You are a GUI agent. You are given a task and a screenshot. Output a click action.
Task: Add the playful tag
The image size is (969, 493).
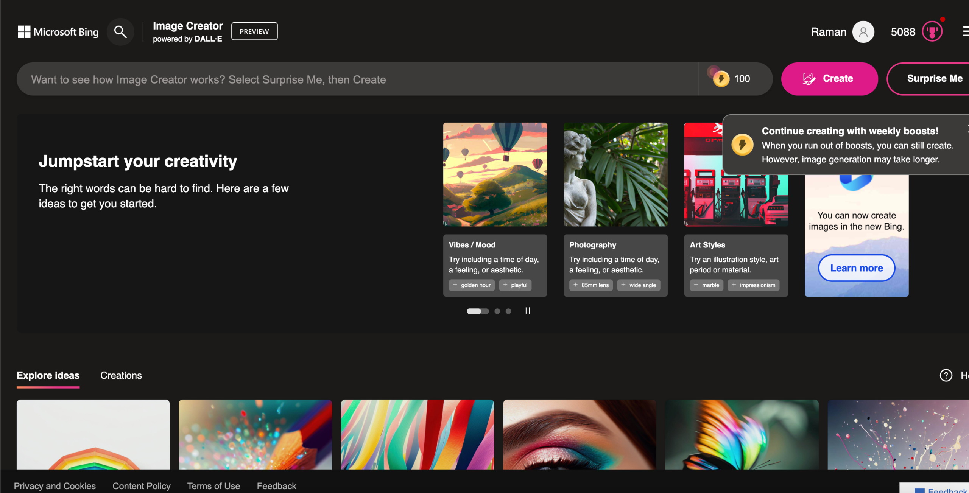click(515, 285)
